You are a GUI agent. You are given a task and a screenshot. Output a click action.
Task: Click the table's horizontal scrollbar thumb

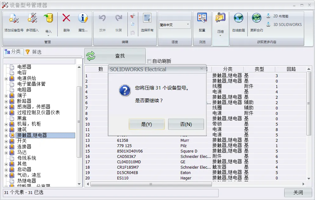pyautogui.click(x=151, y=184)
